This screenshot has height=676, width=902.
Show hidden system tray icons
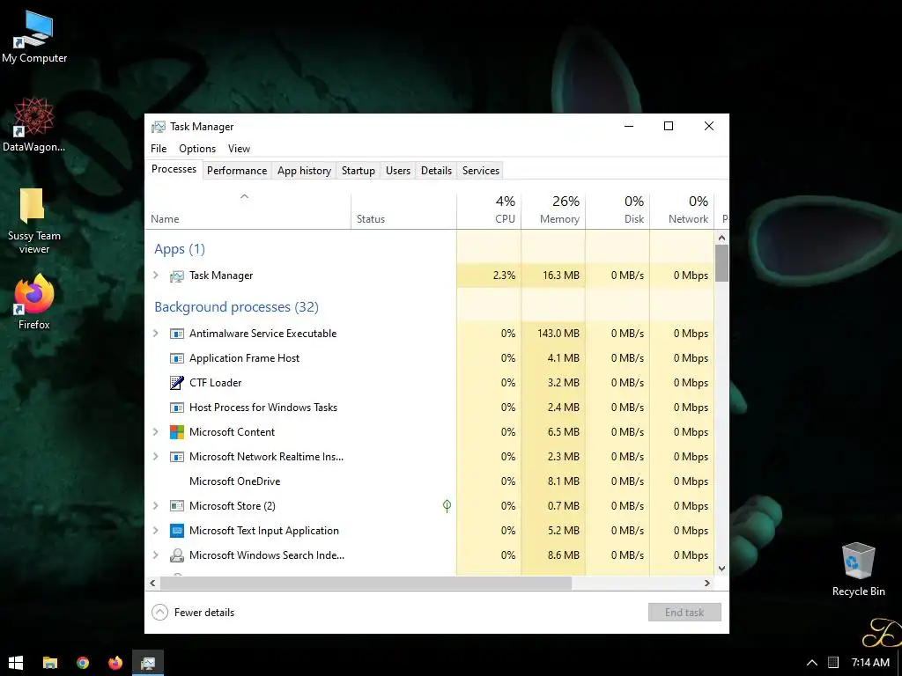pos(811,663)
